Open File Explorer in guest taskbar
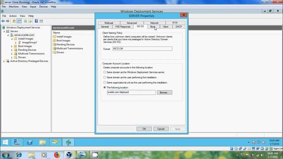283x159 pixels. tap(42, 142)
